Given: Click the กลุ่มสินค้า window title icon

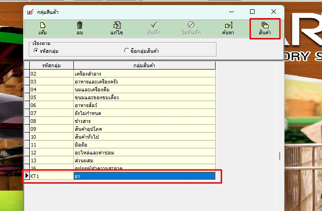Looking at the screenshot, I should 31,12.
